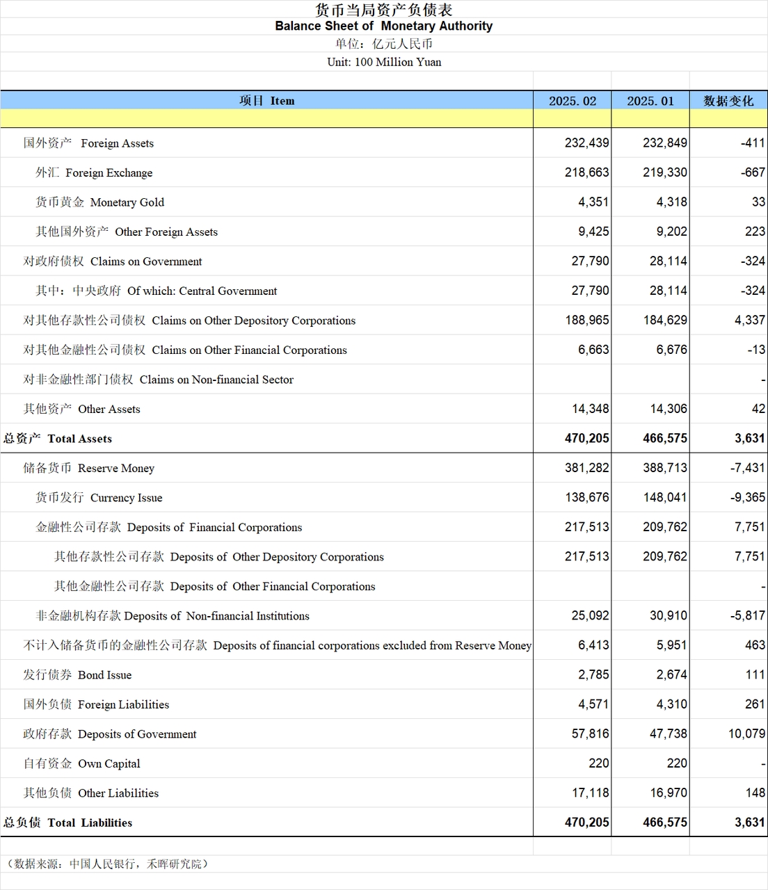Click the '数据变化' column header

tap(728, 101)
